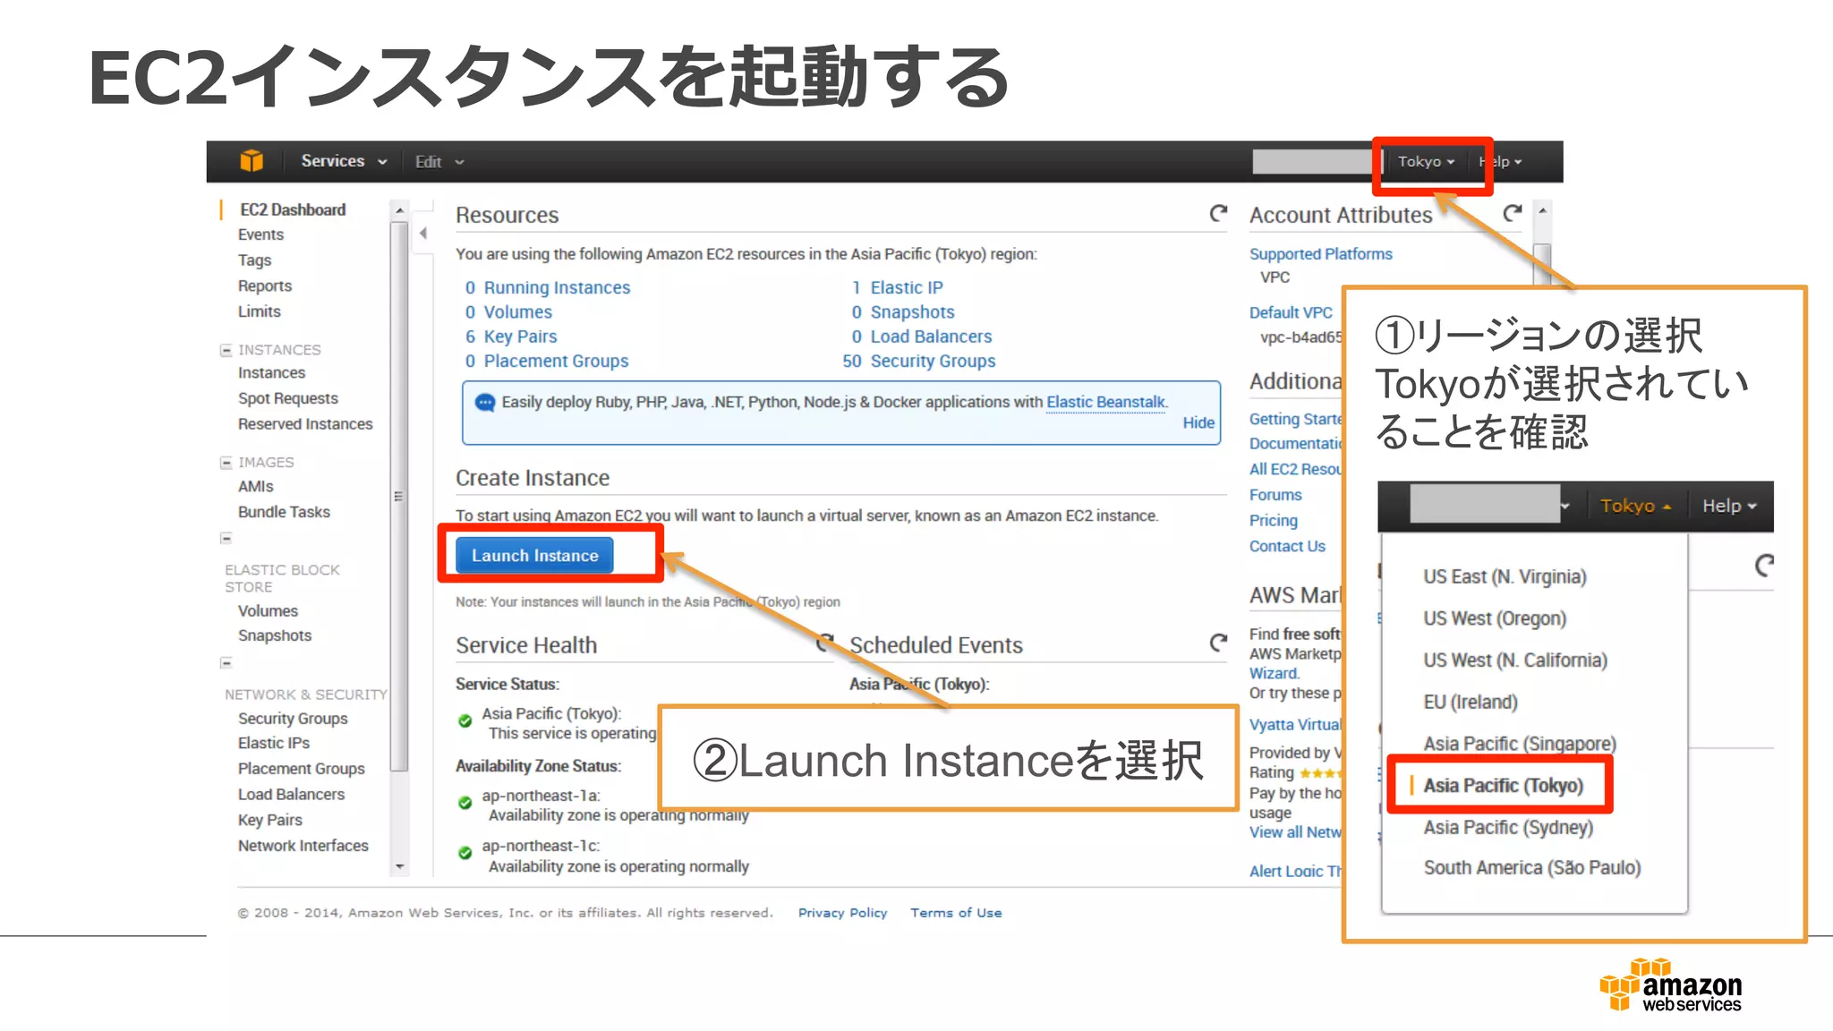Open Snapshots in the sidebar
The image size is (1833, 1031).
[275, 635]
